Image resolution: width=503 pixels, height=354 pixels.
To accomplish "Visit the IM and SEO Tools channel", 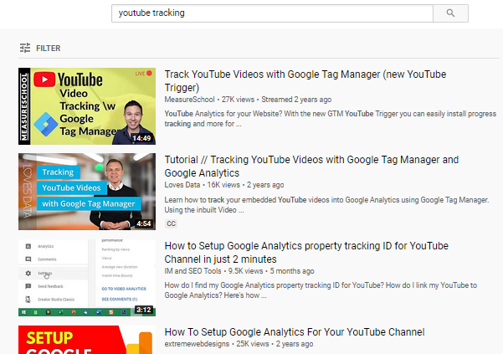I will (192, 271).
